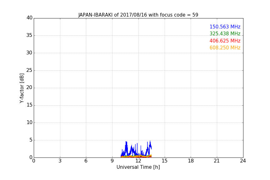The height and width of the screenshot is (180, 270).
Task: Click the y-axis tick value 5
Action: (31, 140)
